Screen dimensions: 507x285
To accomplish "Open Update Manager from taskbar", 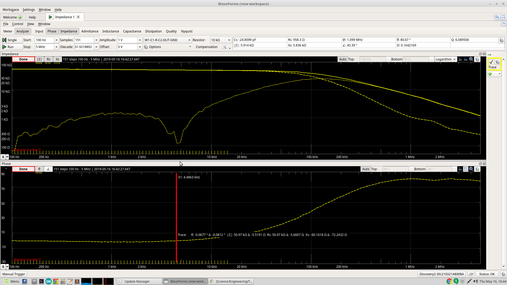I will [139, 281].
